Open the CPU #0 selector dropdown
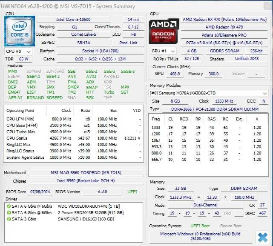This screenshot has width=273, height=246. pyautogui.click(x=18, y=51)
